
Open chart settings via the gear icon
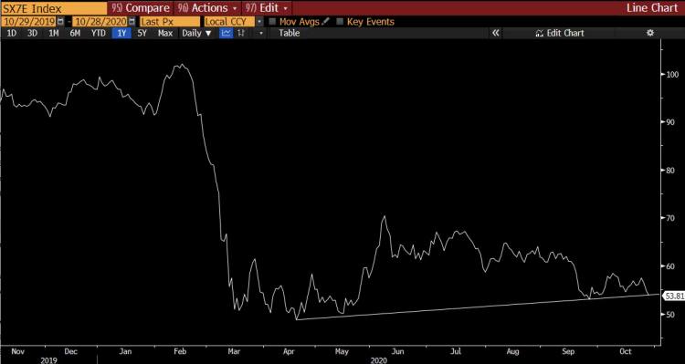tap(650, 33)
